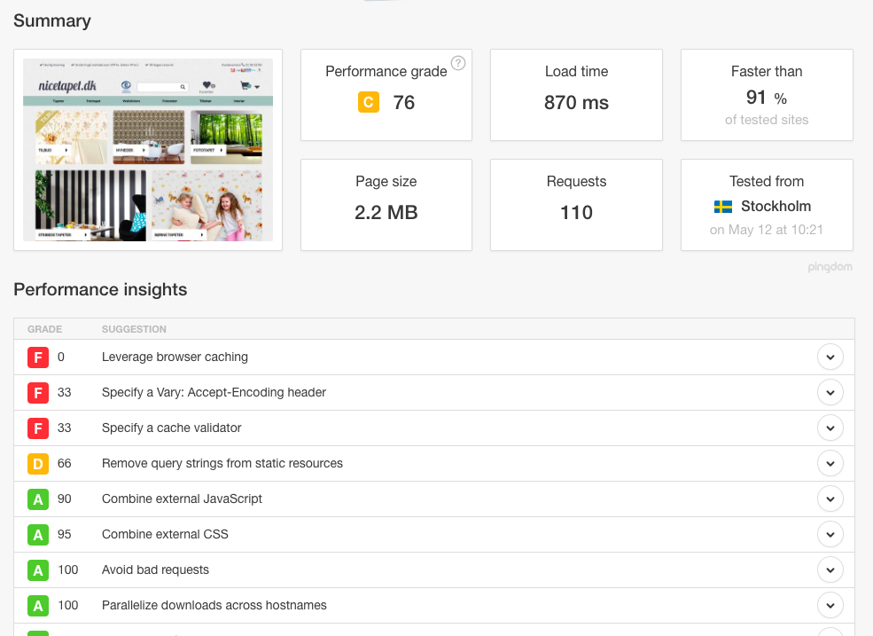Click the Load time 870 ms card
Image resolution: width=873 pixels, height=636 pixels.
tap(576, 95)
